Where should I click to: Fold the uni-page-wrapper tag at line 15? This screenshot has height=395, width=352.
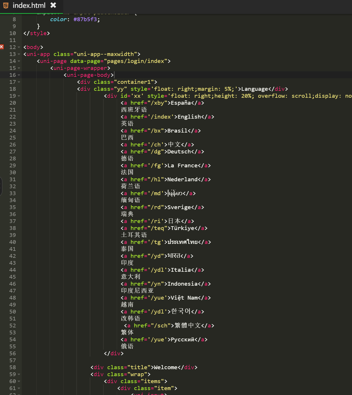19,68
